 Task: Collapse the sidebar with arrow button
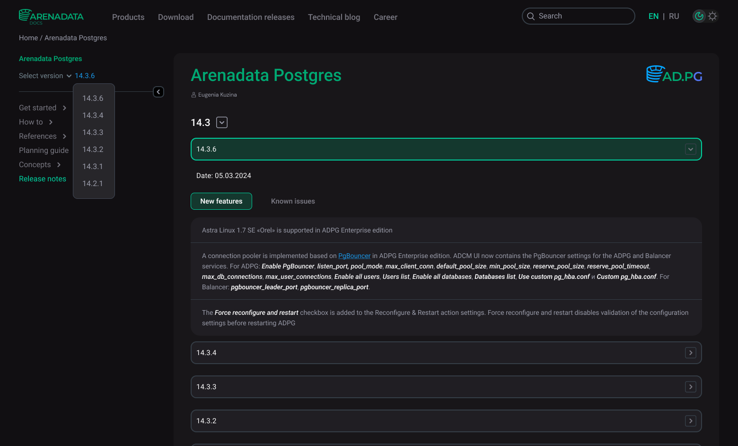pyautogui.click(x=158, y=92)
